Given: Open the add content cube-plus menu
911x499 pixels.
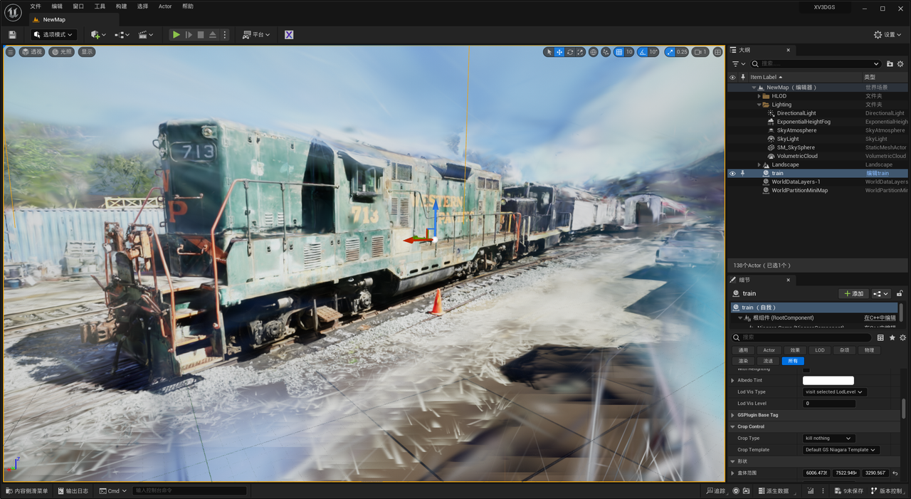Looking at the screenshot, I should coord(98,35).
